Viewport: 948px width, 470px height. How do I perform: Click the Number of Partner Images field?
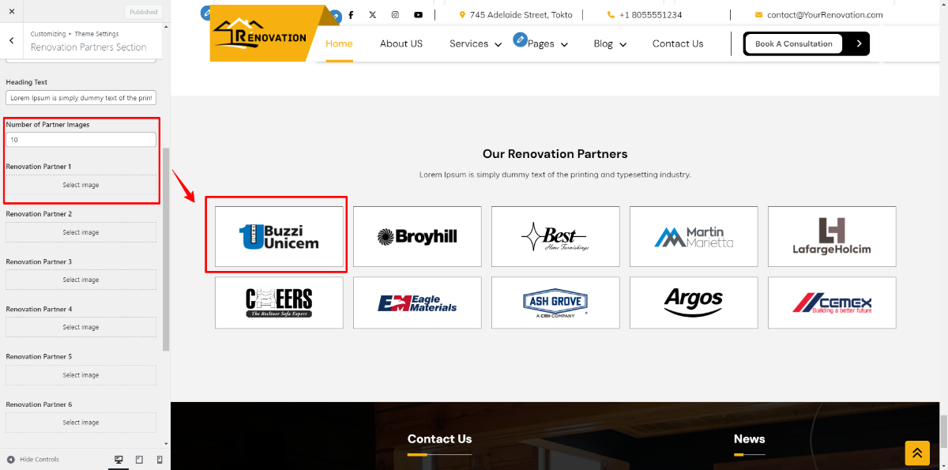[x=81, y=140]
